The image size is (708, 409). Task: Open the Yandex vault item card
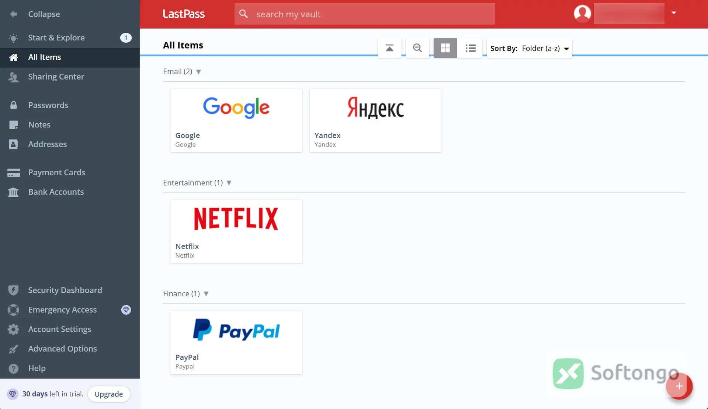375,120
